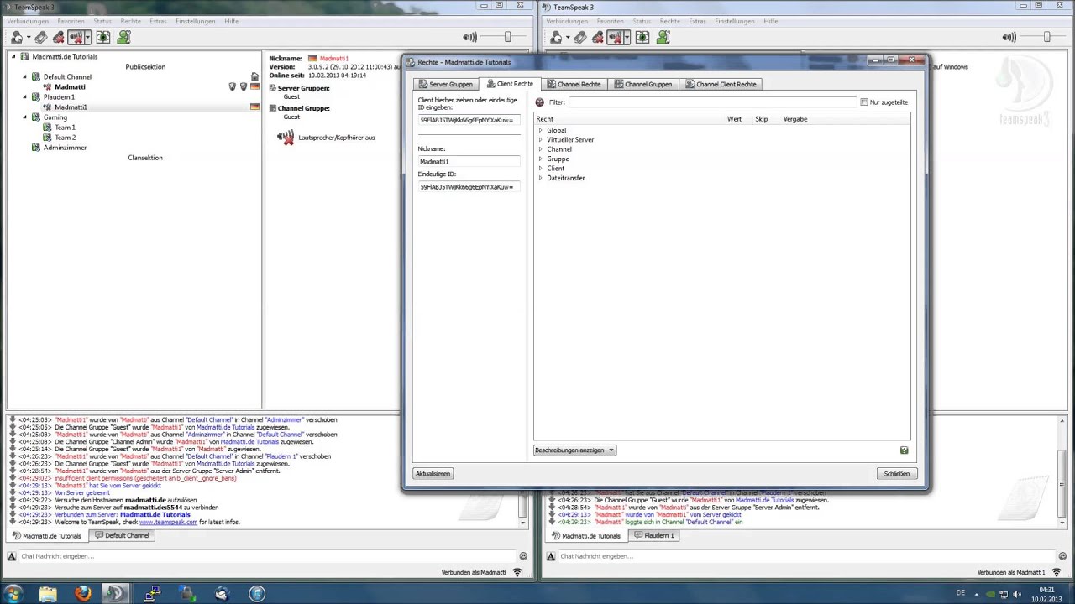1075x604 pixels.
Task: Open emoticon picker in right chat input
Action: (1062, 556)
